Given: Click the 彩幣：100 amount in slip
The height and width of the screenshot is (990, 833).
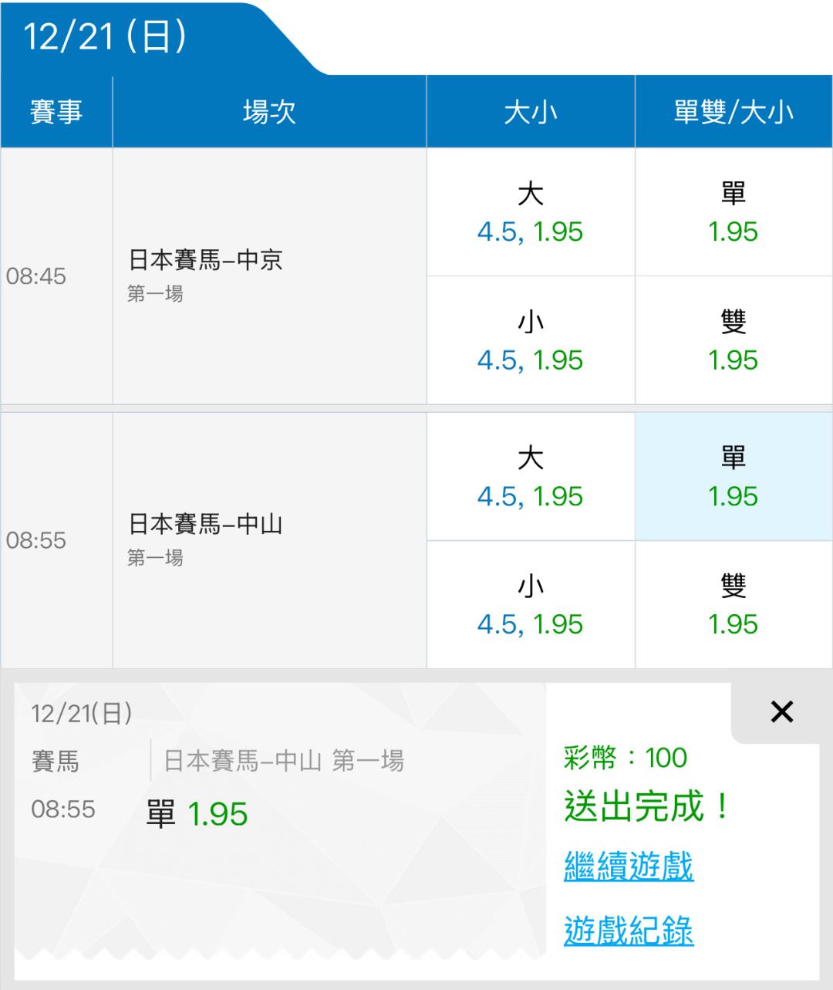Looking at the screenshot, I should (626, 758).
